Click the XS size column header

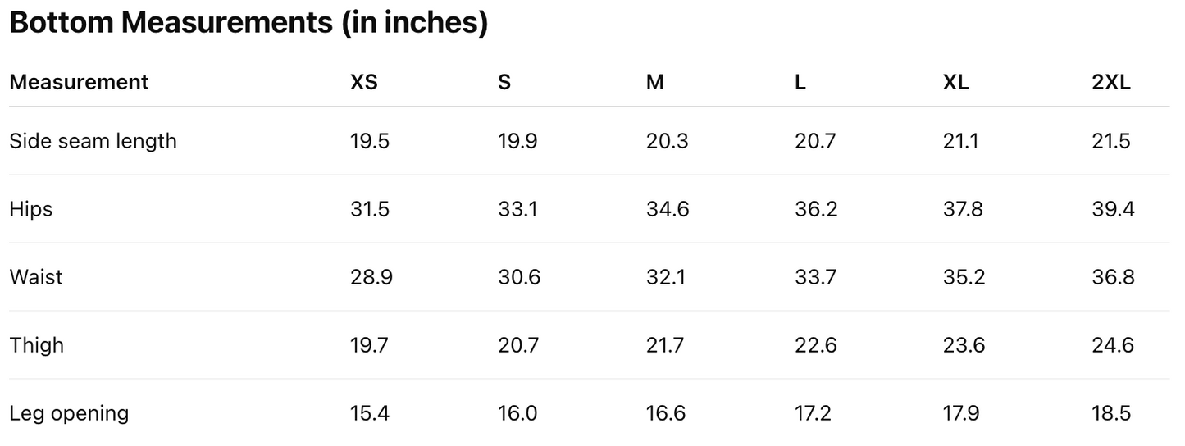point(364,82)
